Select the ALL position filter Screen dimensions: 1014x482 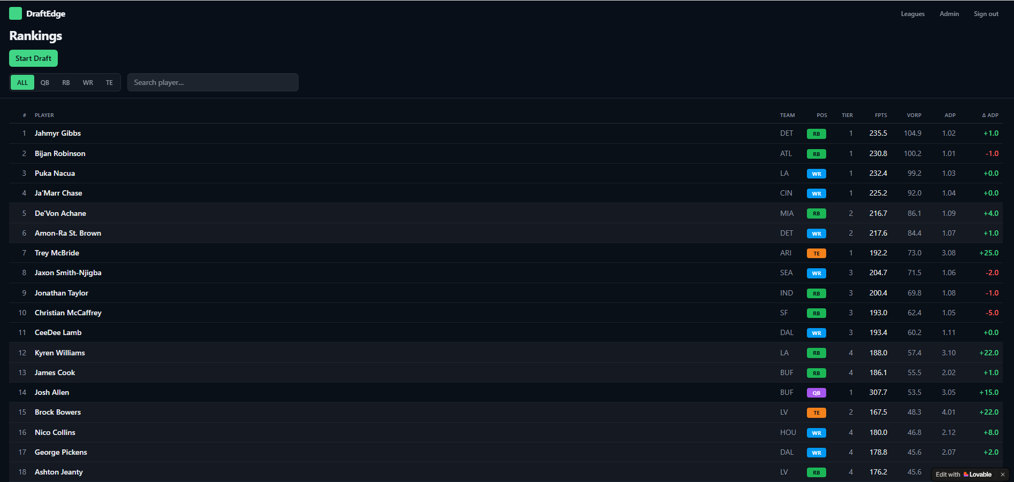point(22,82)
